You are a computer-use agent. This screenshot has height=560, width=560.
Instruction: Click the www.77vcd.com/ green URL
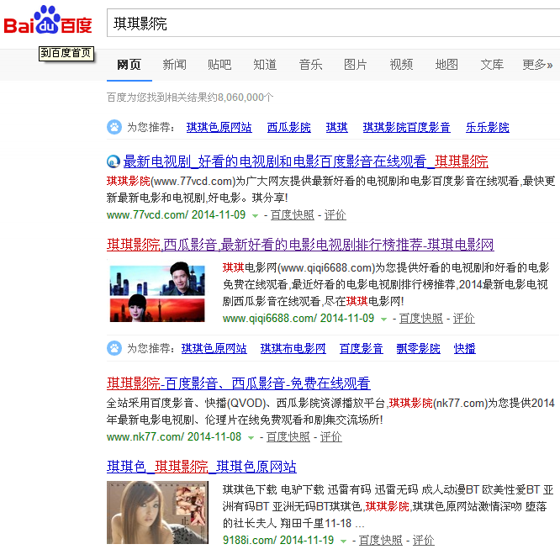pyautogui.click(x=147, y=215)
